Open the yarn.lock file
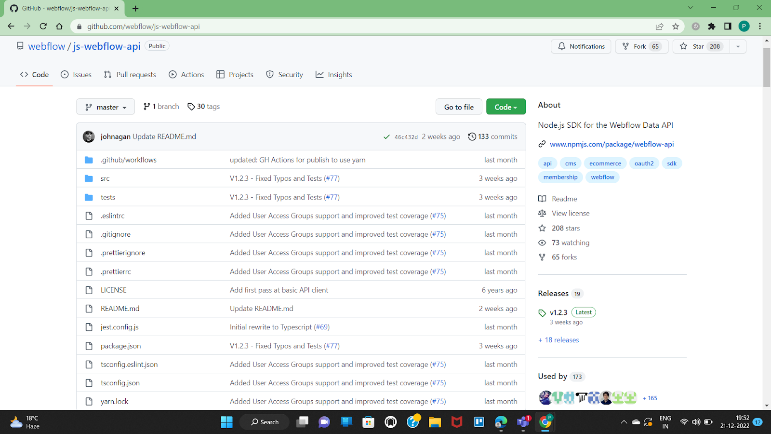This screenshot has width=771, height=434. click(x=115, y=401)
